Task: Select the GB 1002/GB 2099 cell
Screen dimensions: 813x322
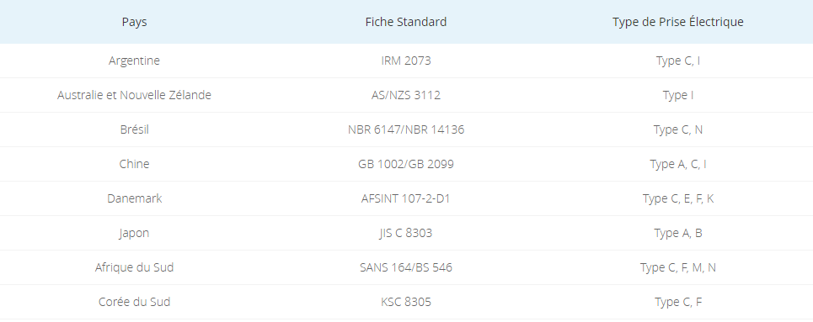Action: click(x=406, y=164)
